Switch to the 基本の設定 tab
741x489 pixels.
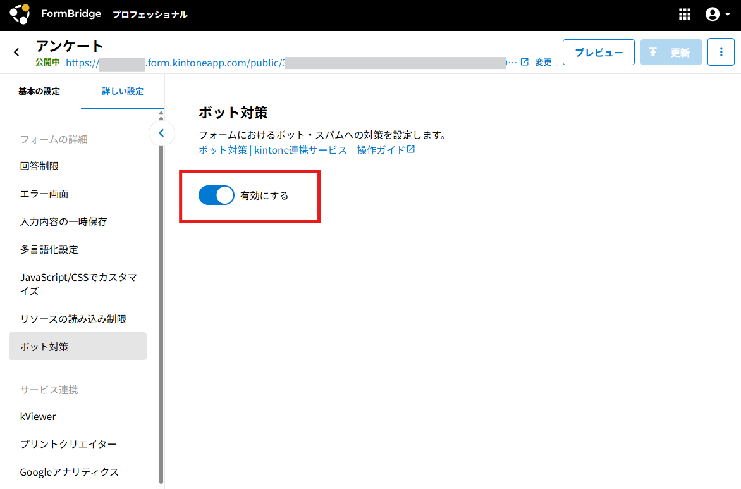point(39,91)
